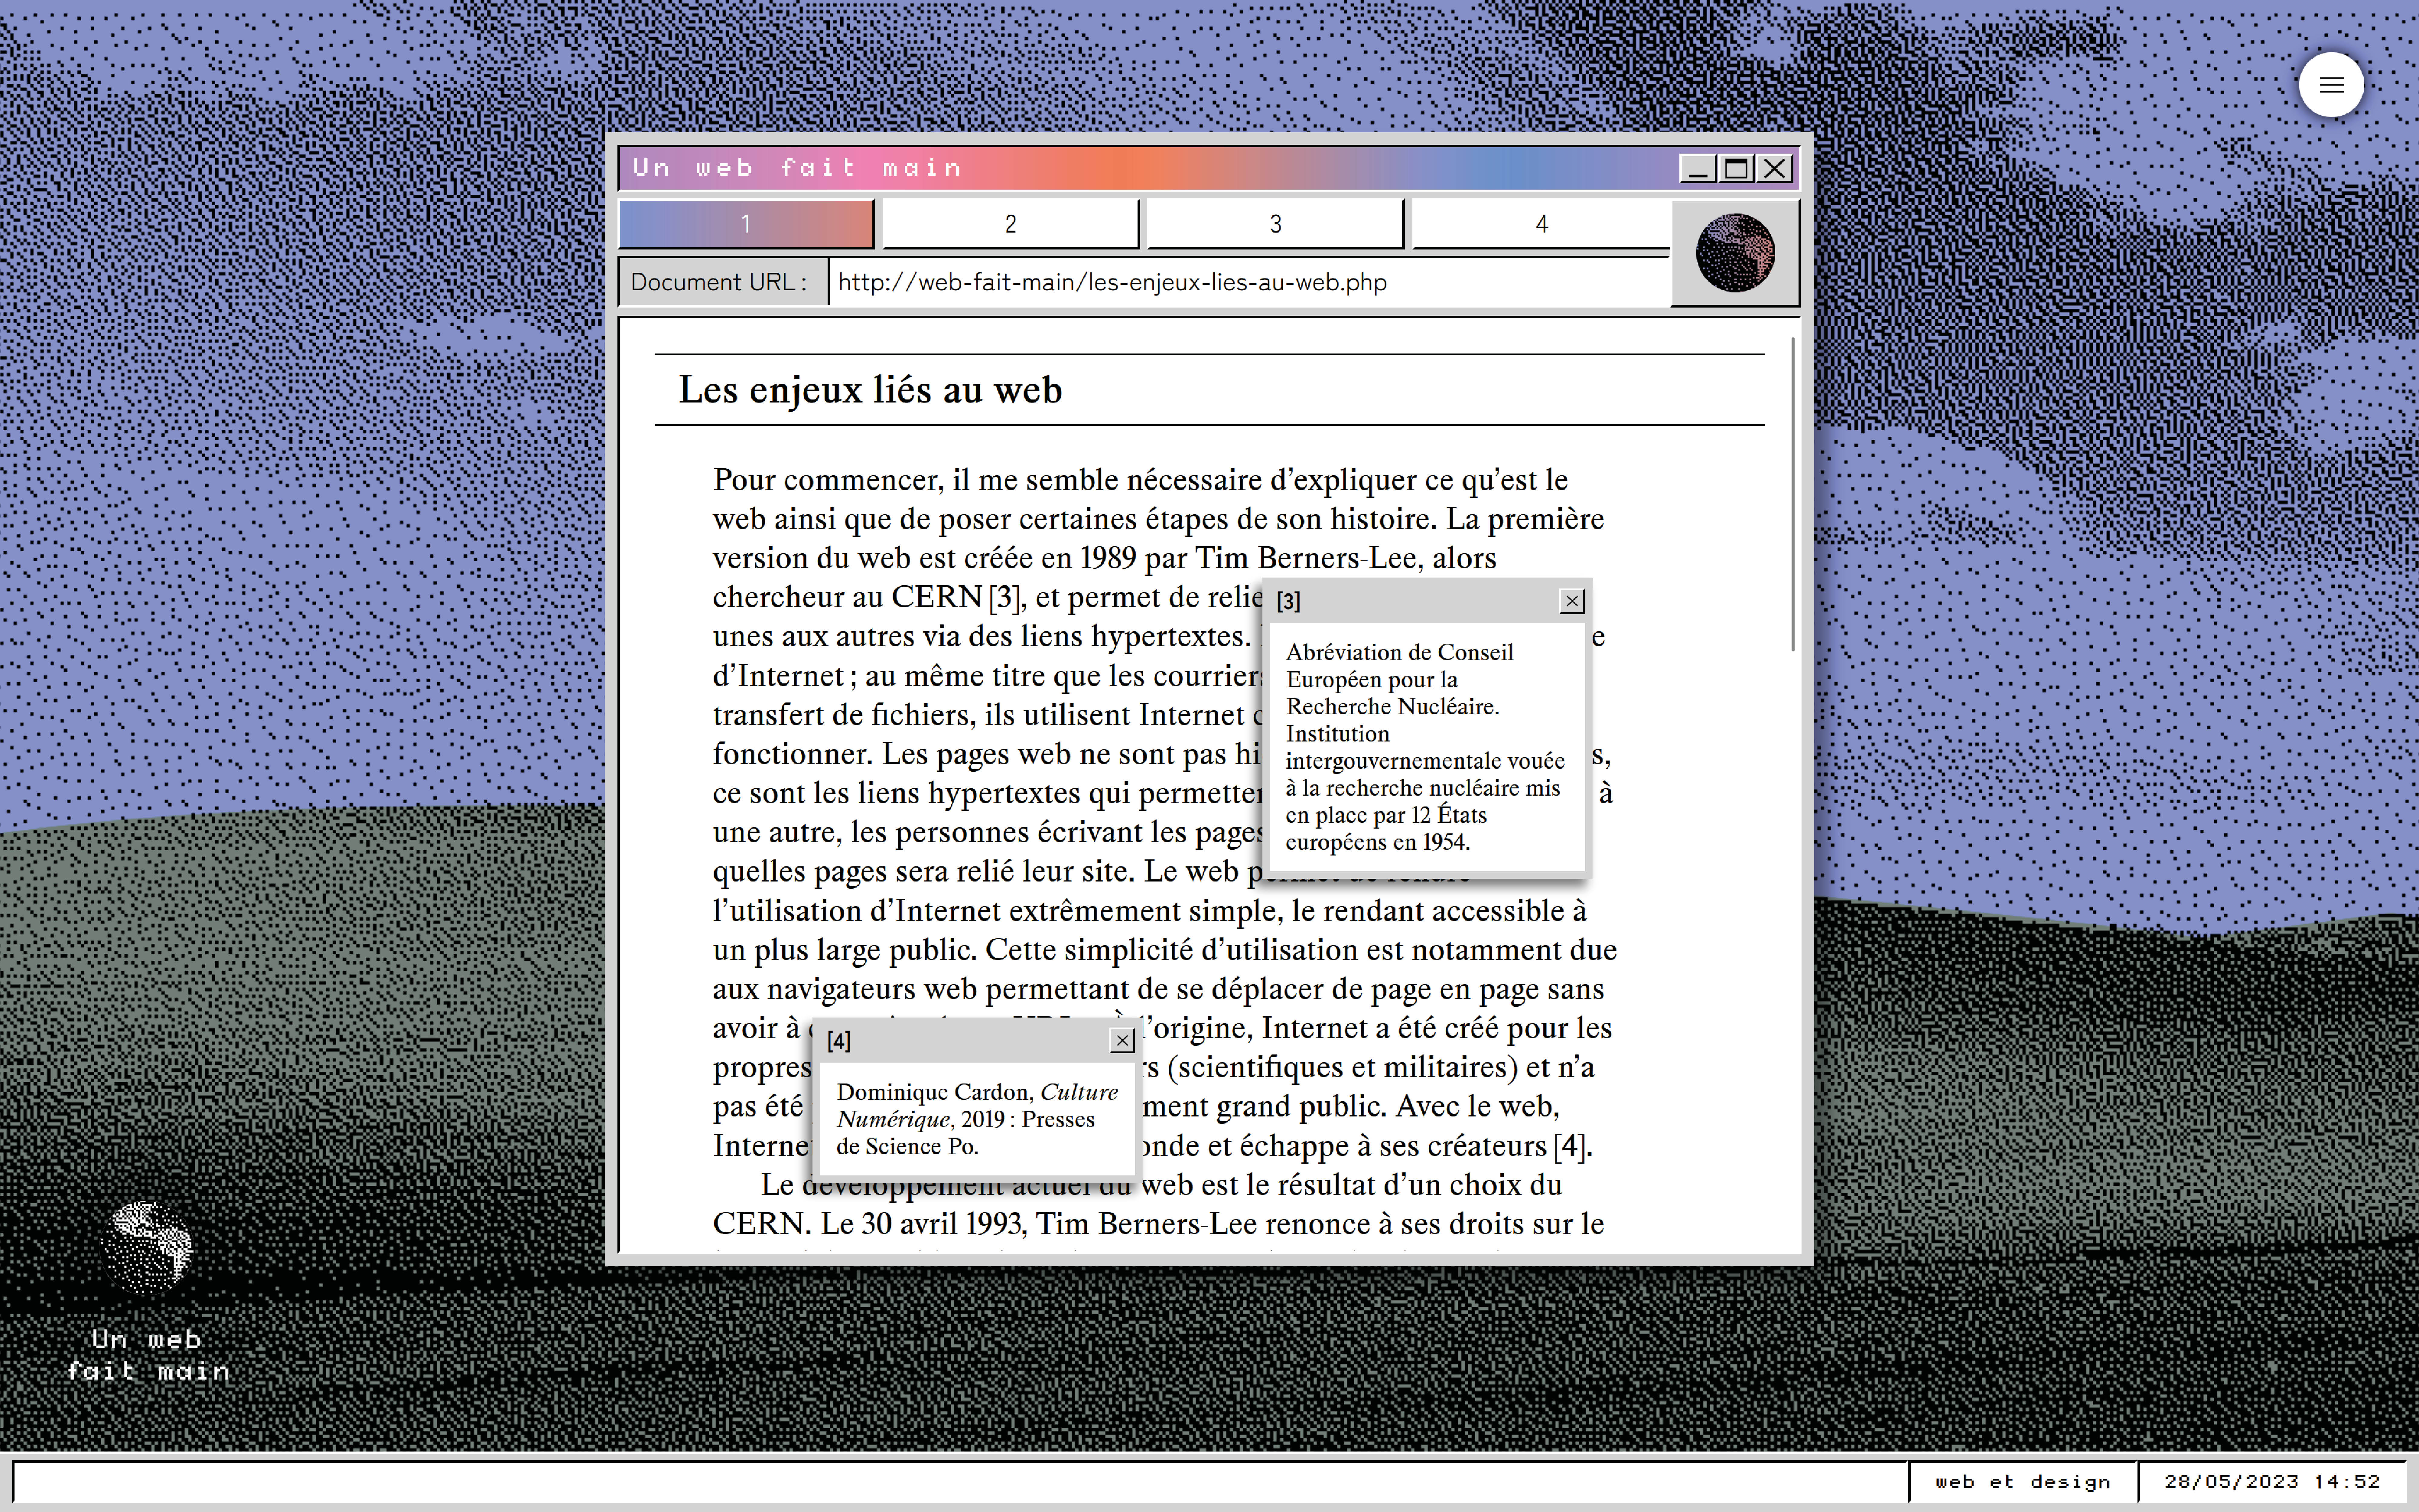Image resolution: width=2419 pixels, height=1512 pixels.
Task: Open the hamburger menu button
Action: [x=2331, y=85]
